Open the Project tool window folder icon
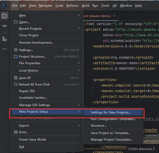159x153 pixels. [x=5, y=16]
